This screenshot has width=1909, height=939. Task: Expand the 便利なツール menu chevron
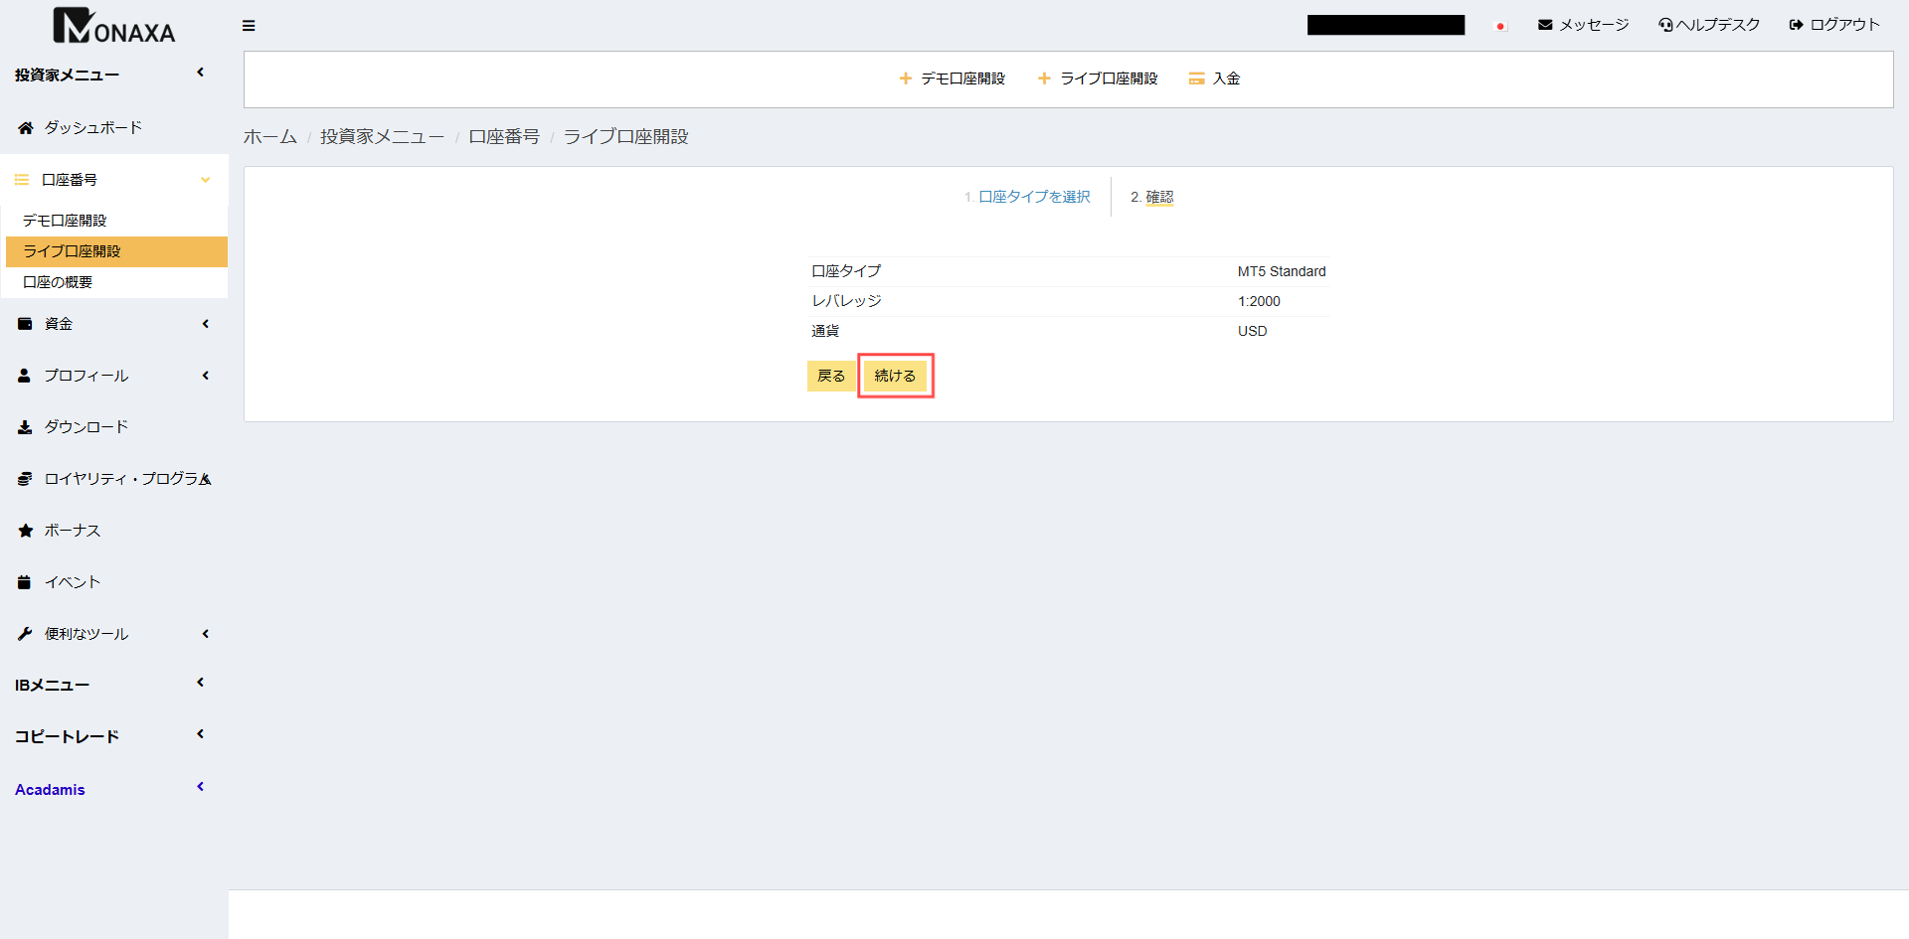(205, 634)
